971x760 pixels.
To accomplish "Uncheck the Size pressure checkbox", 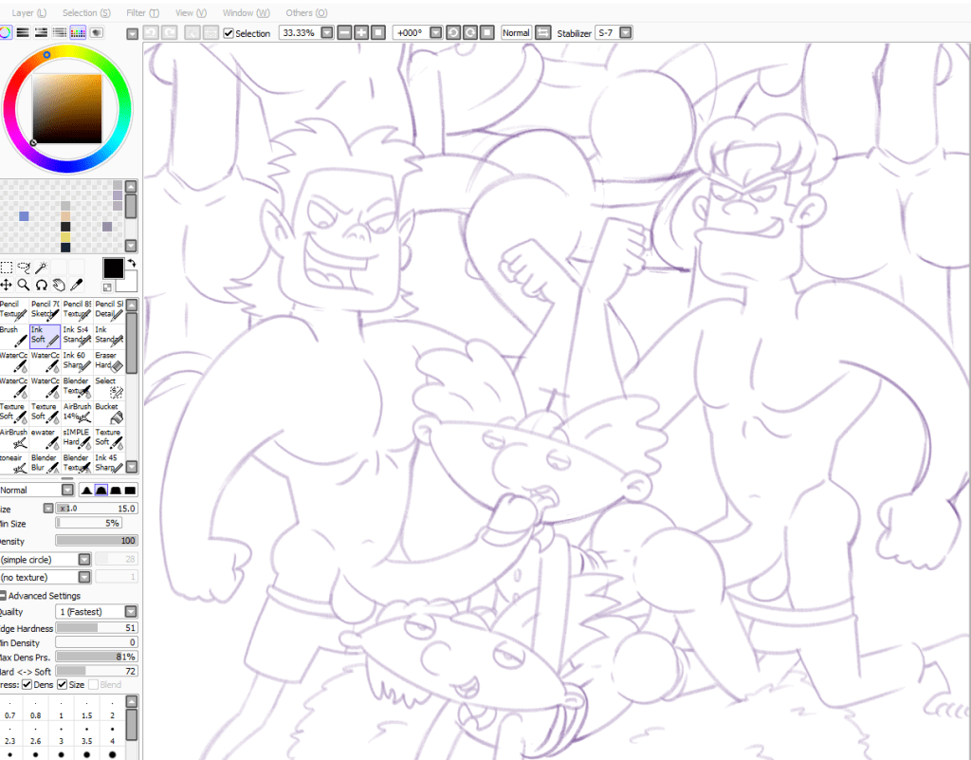I will pyautogui.click(x=63, y=684).
